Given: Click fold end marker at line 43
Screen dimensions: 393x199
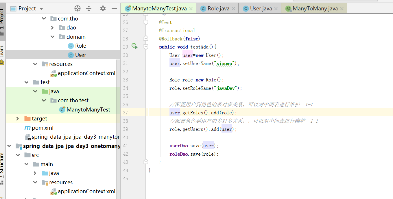Looking at the screenshot, I should click(x=146, y=161).
